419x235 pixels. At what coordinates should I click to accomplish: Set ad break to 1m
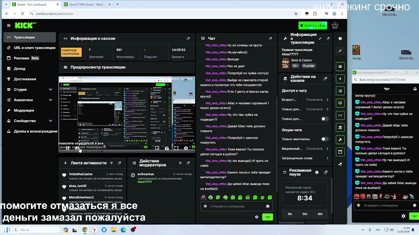coord(290,214)
